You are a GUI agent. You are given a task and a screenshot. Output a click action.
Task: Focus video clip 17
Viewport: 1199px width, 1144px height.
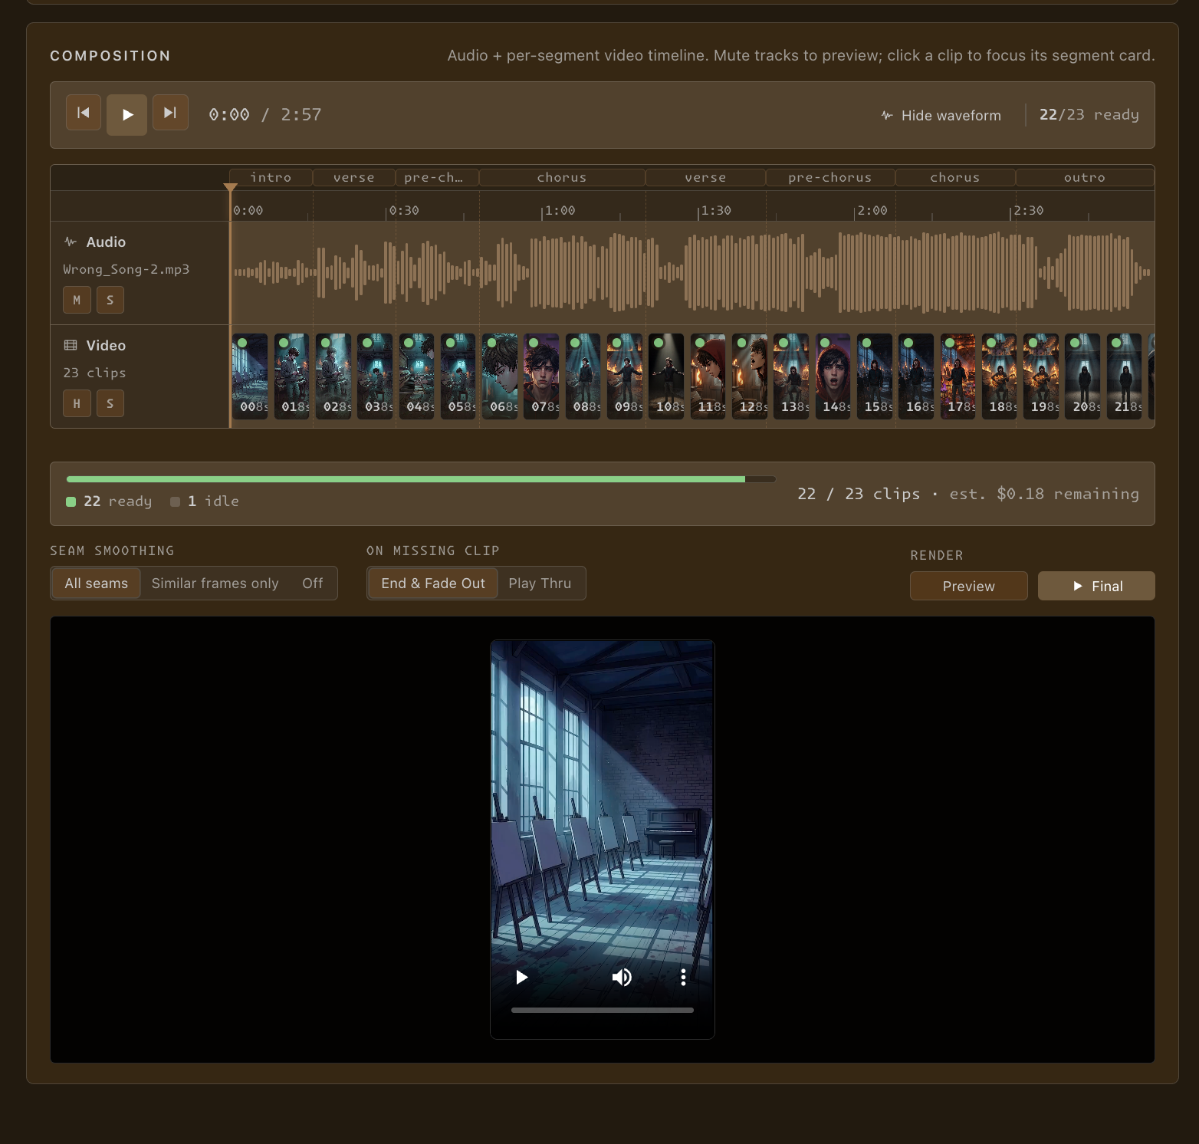pos(958,376)
